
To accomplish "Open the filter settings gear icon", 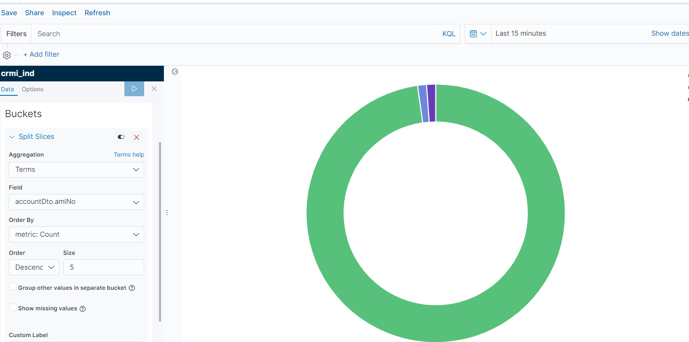I will [x=7, y=55].
